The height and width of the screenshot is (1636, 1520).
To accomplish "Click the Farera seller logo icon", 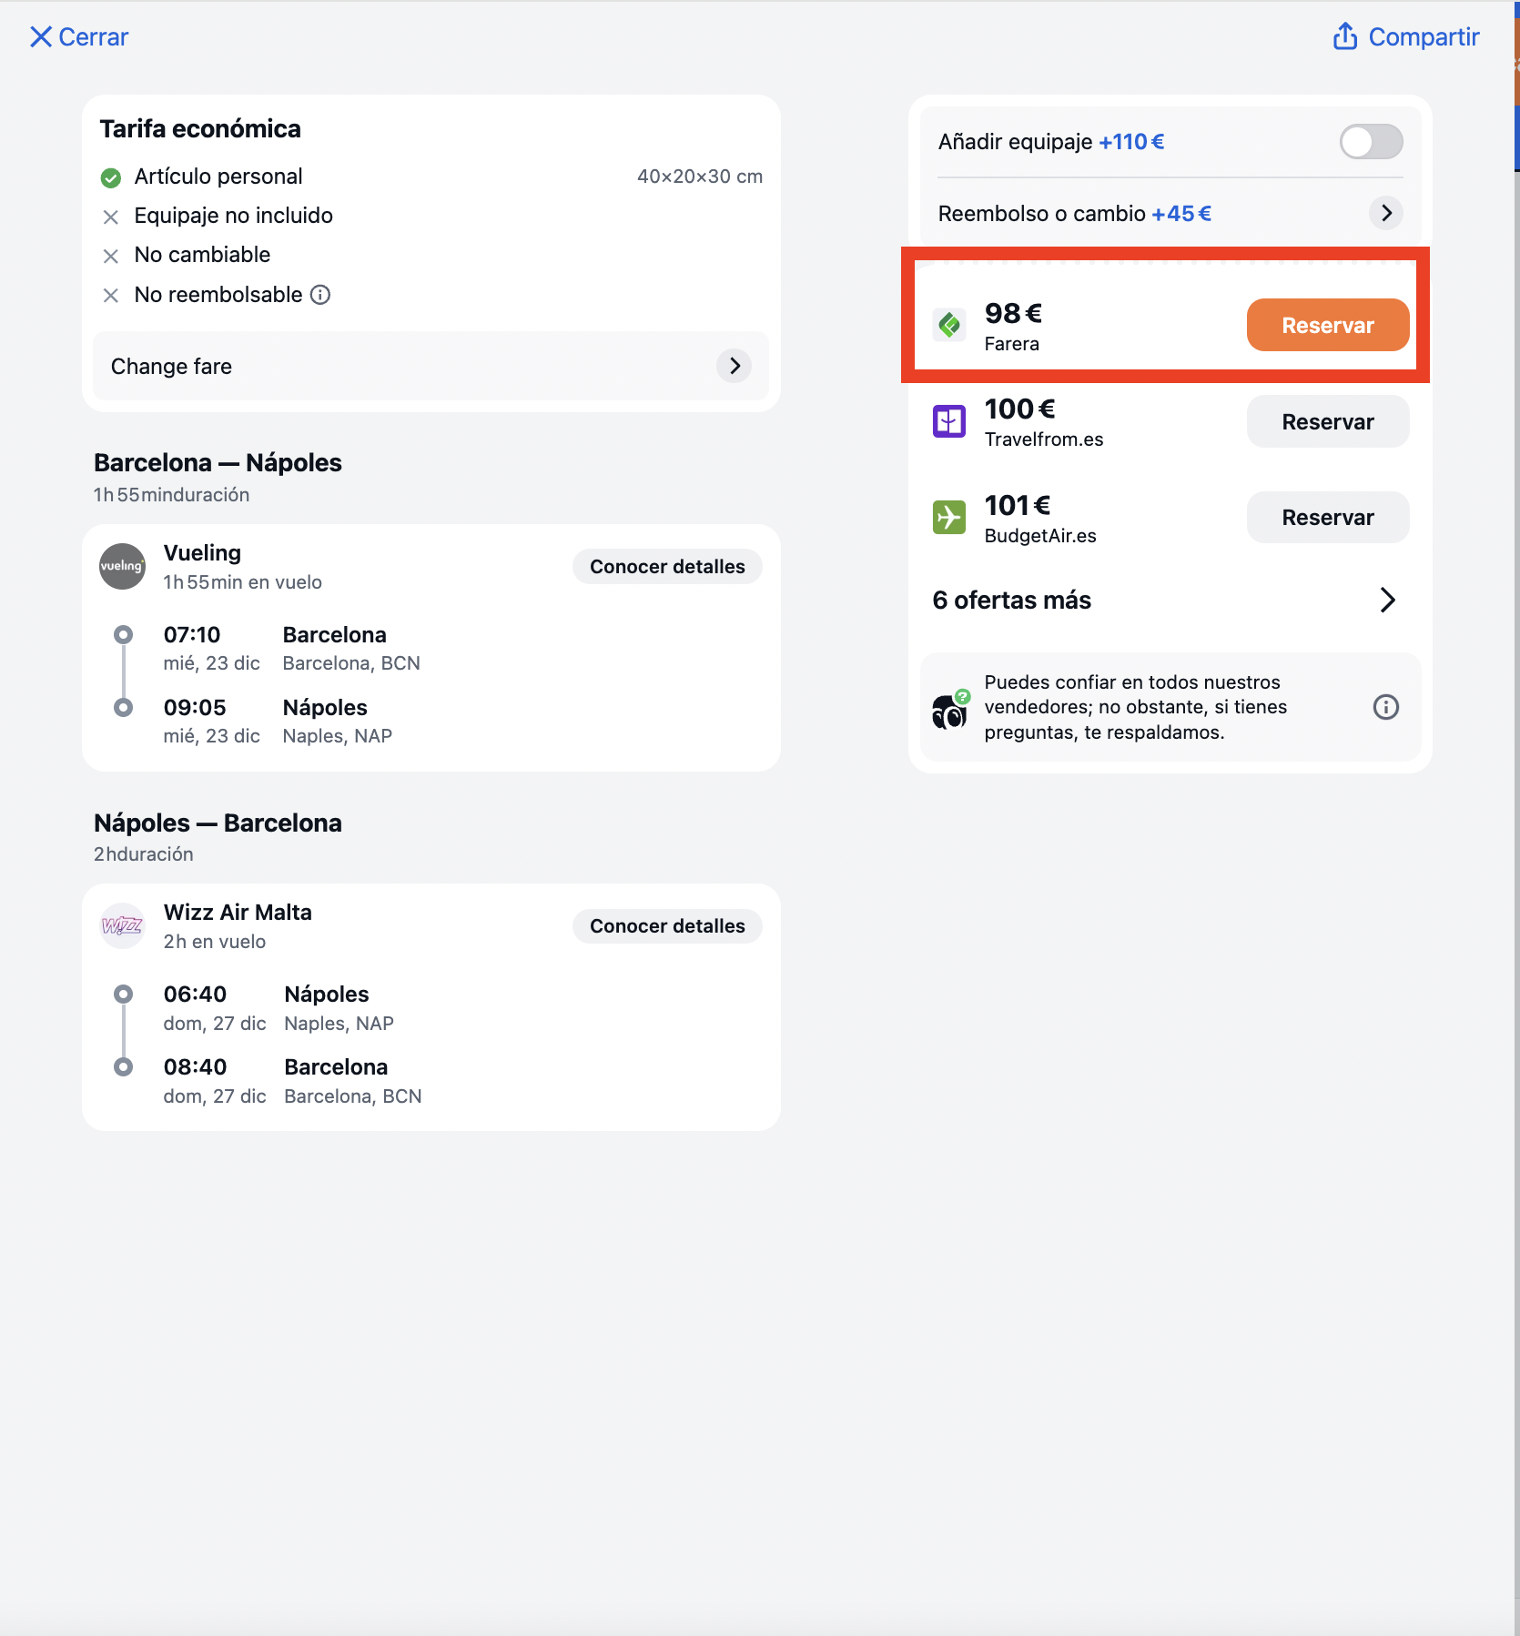I will (x=949, y=325).
